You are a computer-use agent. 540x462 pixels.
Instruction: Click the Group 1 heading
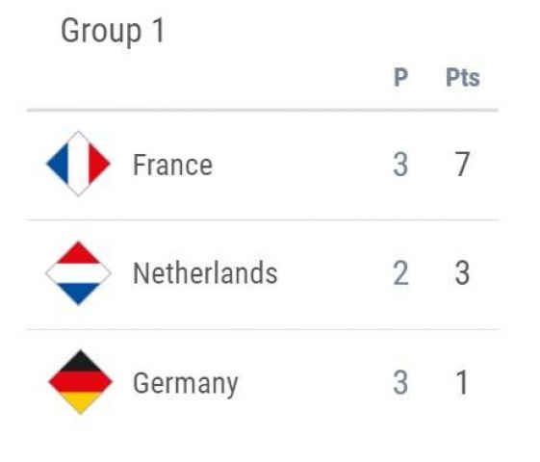pyautogui.click(x=113, y=32)
